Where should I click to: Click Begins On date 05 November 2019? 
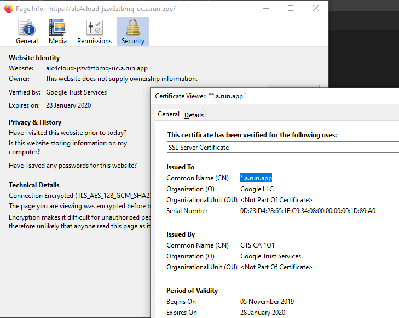267,302
